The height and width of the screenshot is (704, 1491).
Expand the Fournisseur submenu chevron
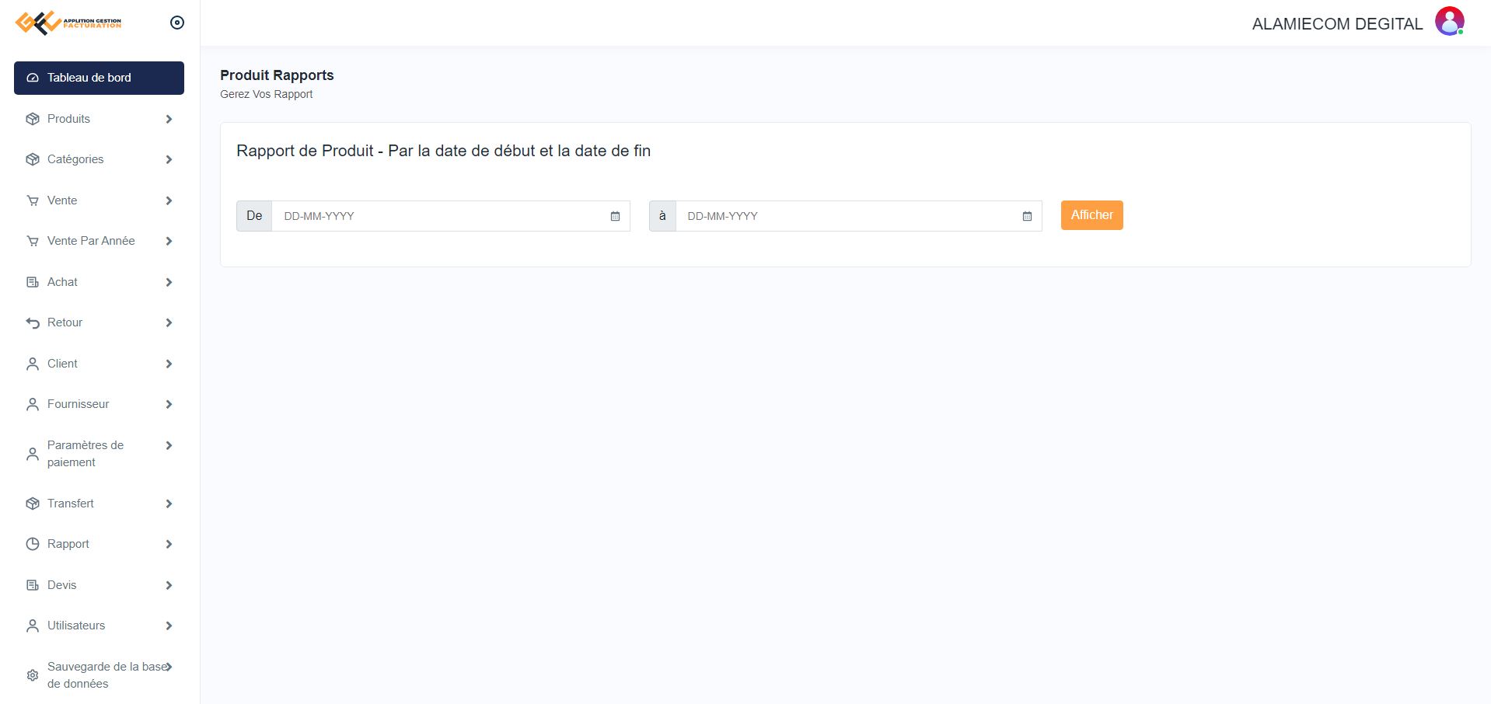click(x=169, y=404)
